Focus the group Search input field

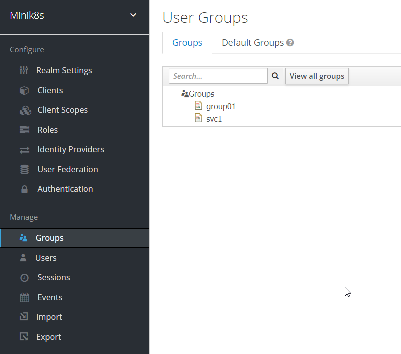tap(218, 76)
